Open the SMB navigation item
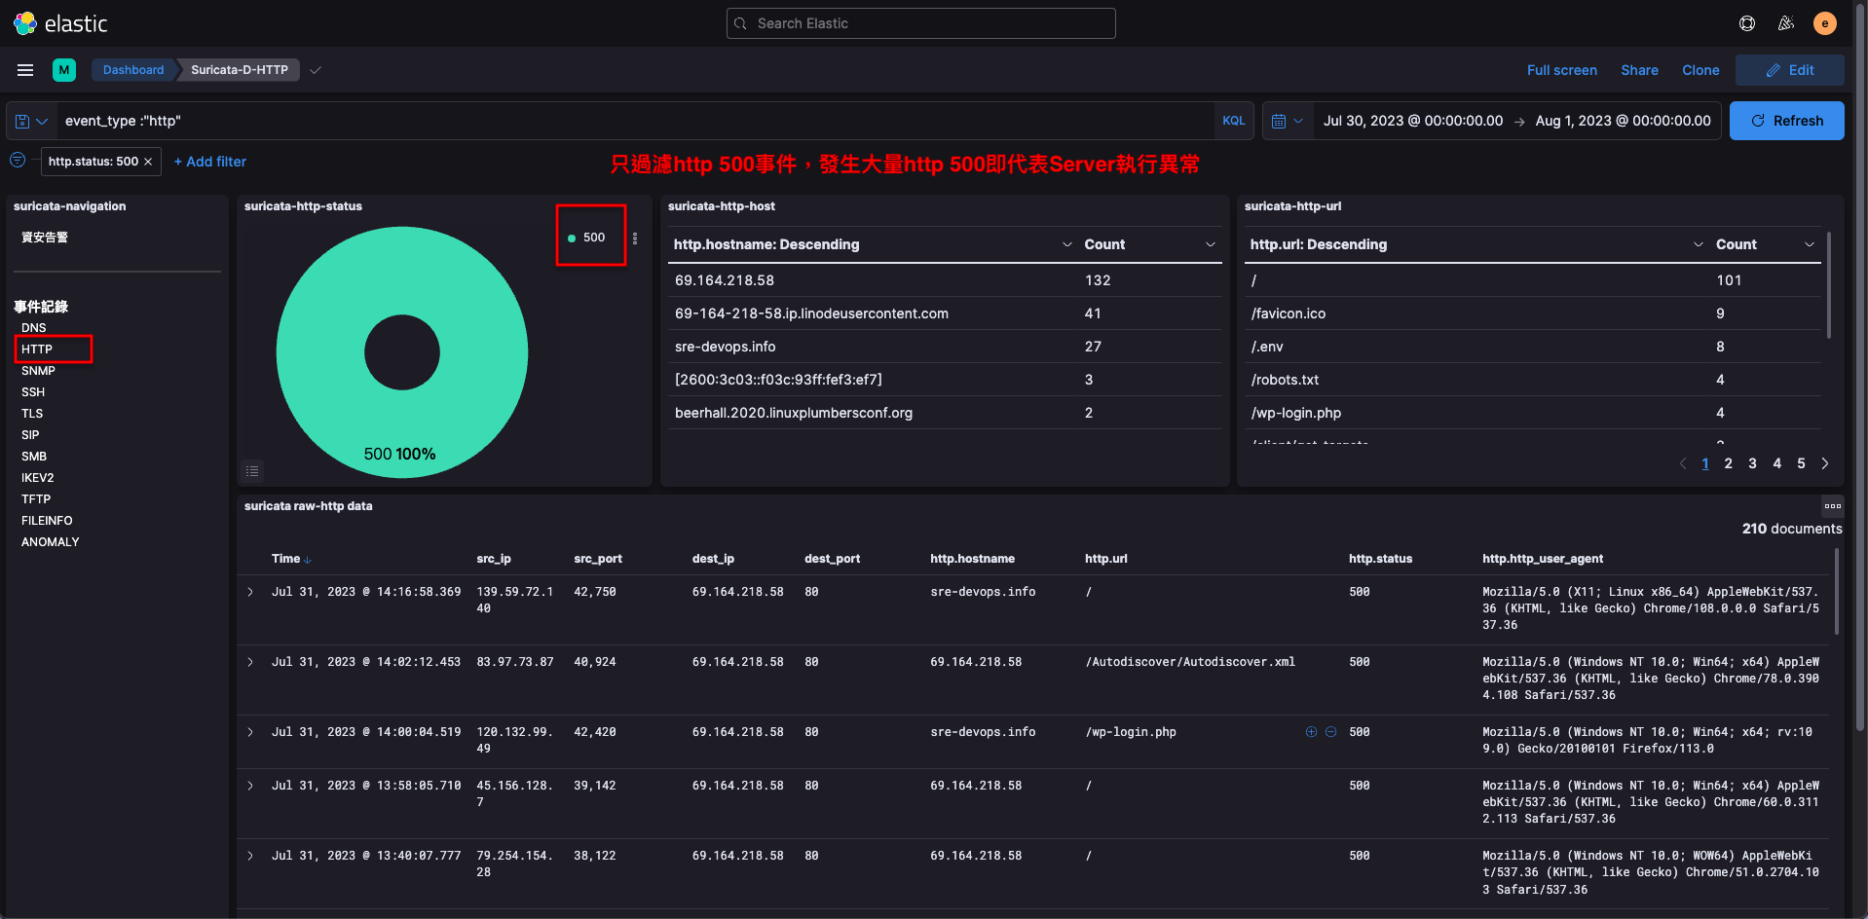 pos(34,457)
